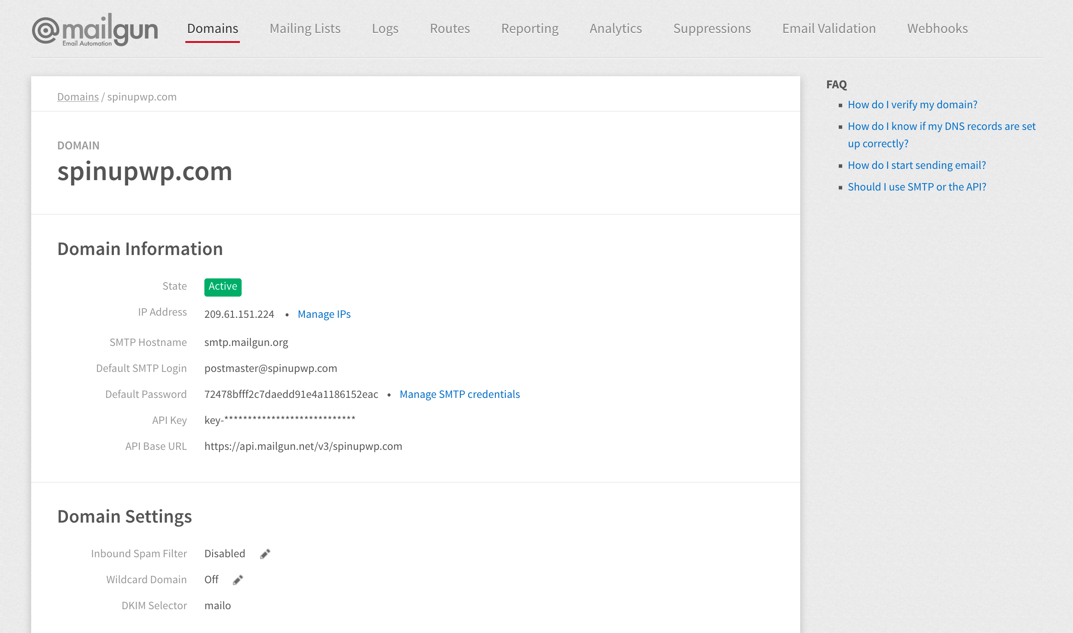Click Manage IPs link

coord(325,313)
